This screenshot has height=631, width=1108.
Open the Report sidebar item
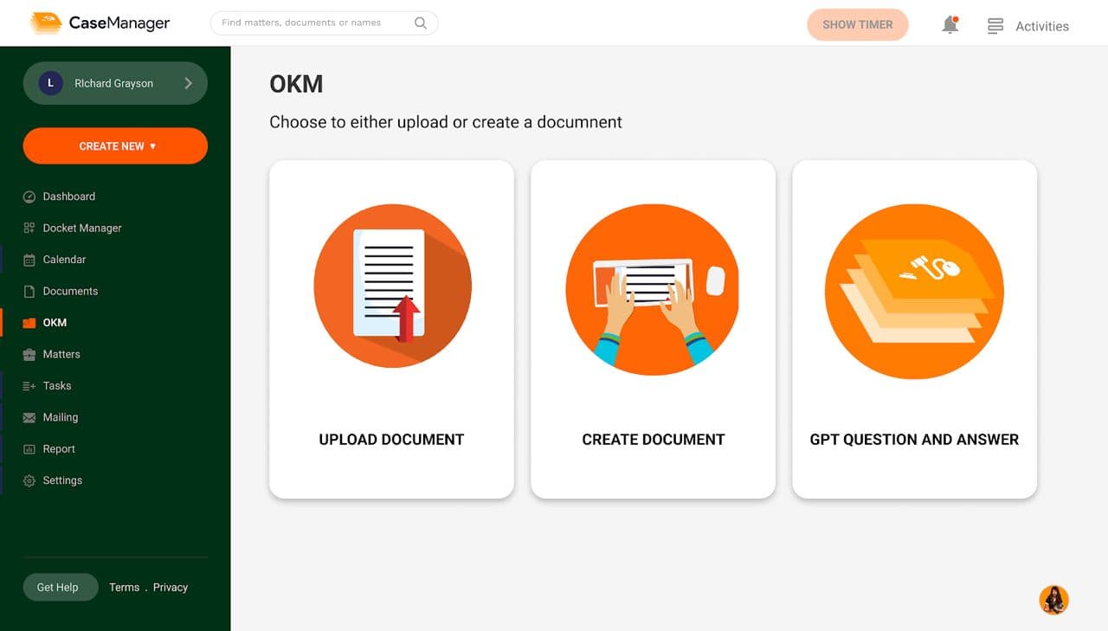[x=59, y=449]
